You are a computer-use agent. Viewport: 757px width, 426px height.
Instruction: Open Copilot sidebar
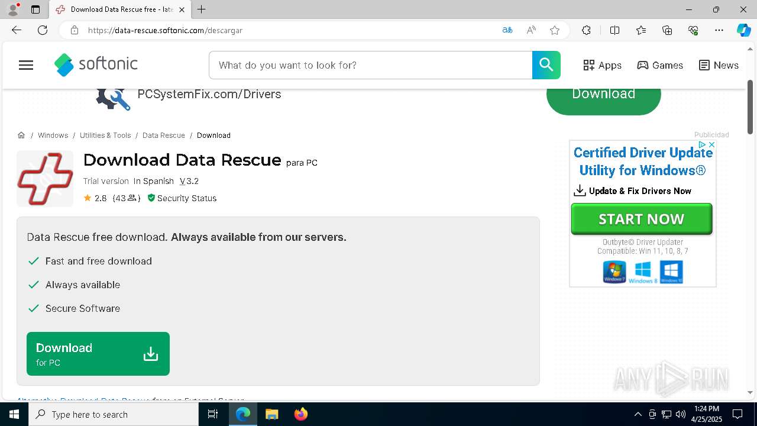tap(743, 30)
